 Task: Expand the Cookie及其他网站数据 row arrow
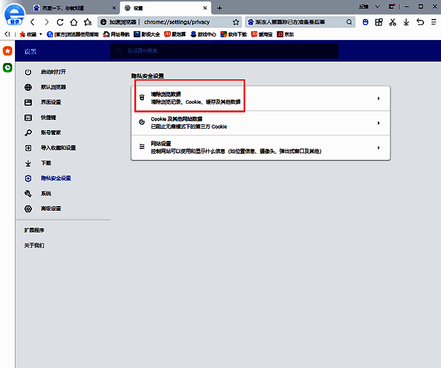(378, 123)
